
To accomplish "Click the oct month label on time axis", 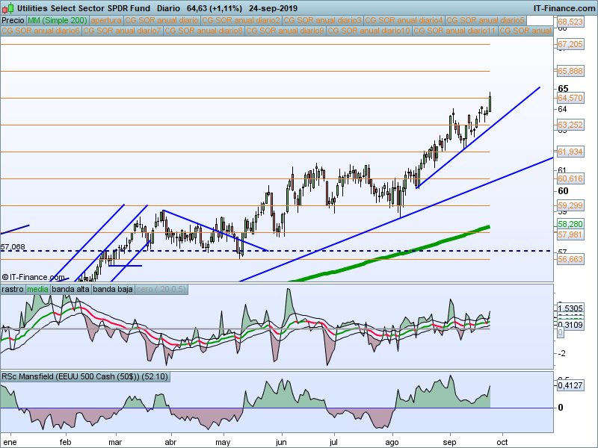I will (x=502, y=442).
